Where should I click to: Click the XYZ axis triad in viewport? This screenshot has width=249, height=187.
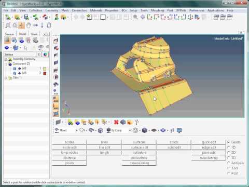coord(66,108)
